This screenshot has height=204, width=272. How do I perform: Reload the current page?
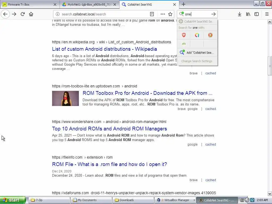click(23, 14)
